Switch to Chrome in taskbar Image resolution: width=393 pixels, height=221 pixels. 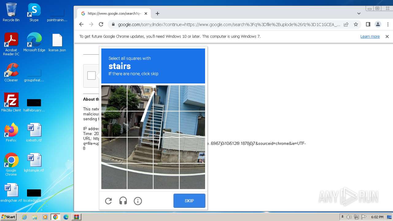point(56,217)
